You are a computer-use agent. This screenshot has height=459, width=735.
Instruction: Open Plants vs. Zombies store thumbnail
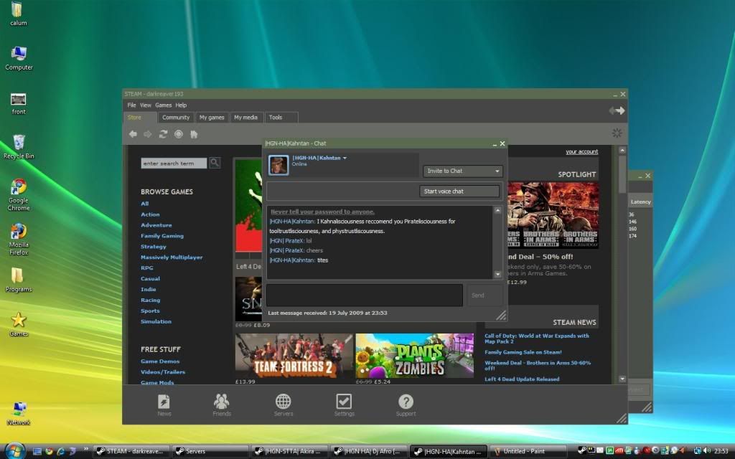[x=414, y=356]
